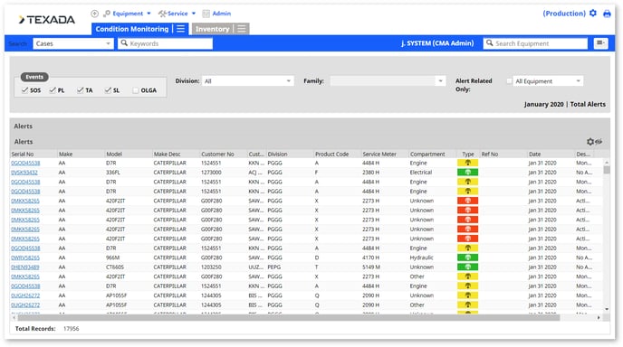Uncheck the PL events checkbox
Screen dimensions: 623x347
point(53,90)
